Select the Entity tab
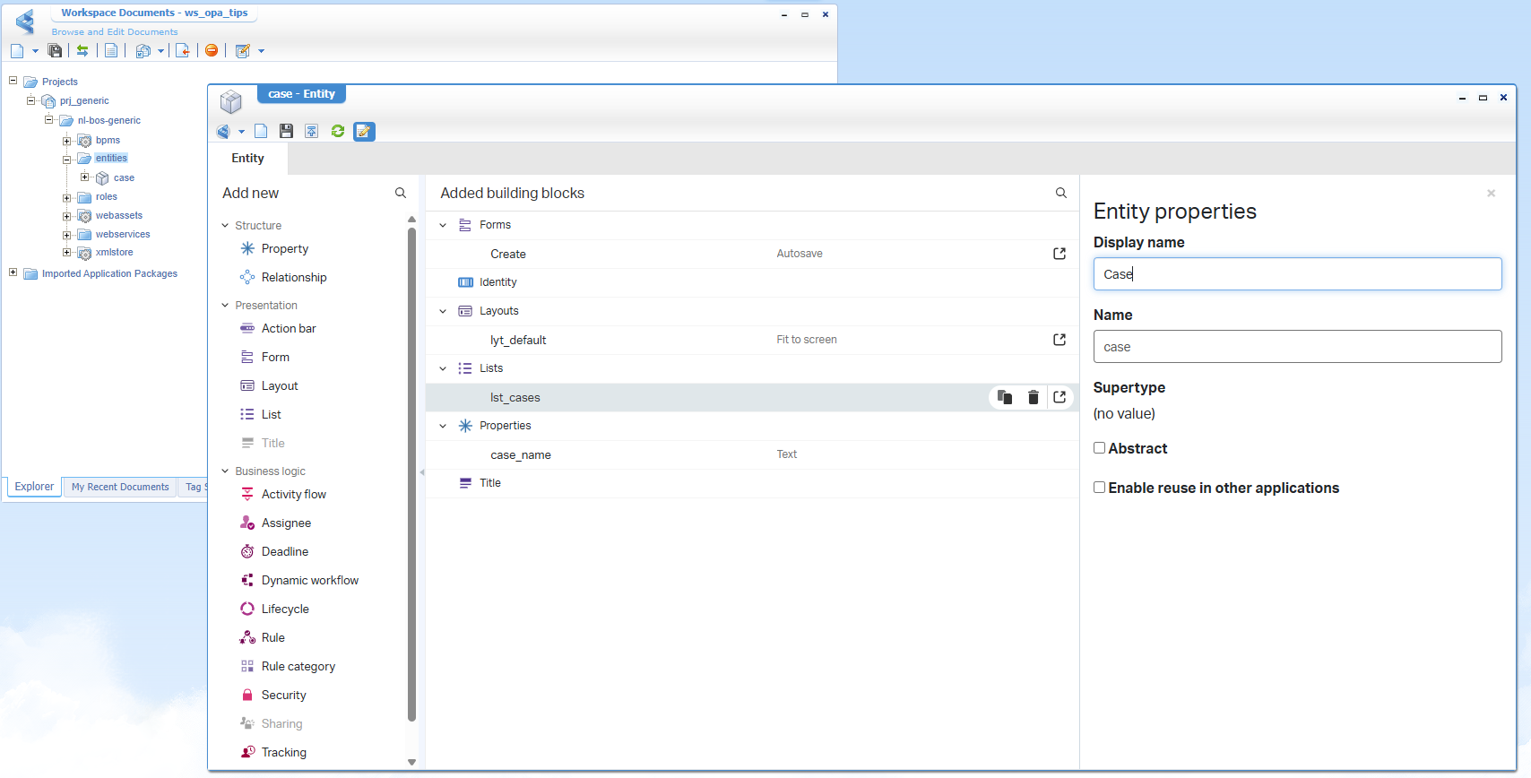This screenshot has height=778, width=1531. click(x=248, y=159)
